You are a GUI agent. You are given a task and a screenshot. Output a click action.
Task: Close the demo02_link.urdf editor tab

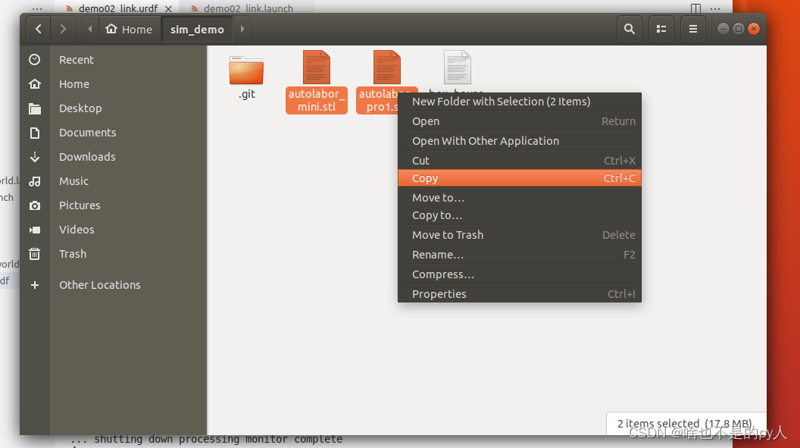pyautogui.click(x=168, y=9)
